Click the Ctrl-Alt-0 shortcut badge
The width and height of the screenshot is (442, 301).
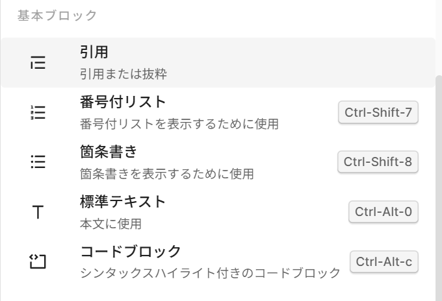[x=383, y=212]
